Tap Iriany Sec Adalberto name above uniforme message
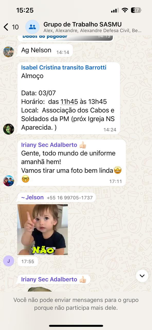Screen dimensions: 152x330 [49, 145]
